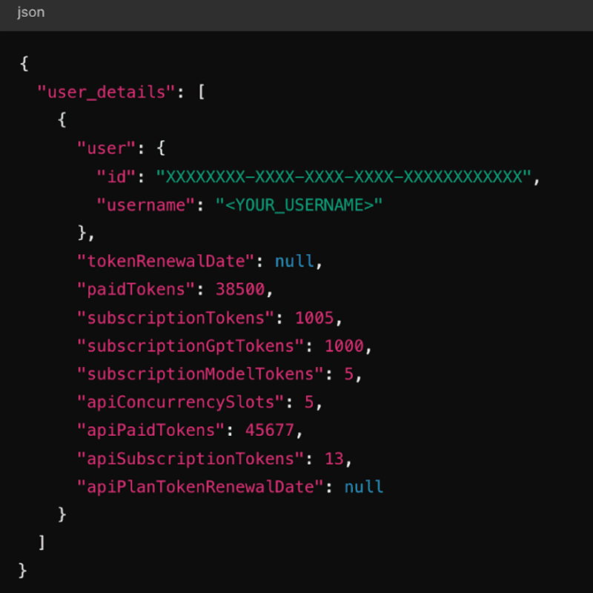Viewport: 593px width, 593px height.
Task: Click the 38500 value
Action: click(x=240, y=289)
